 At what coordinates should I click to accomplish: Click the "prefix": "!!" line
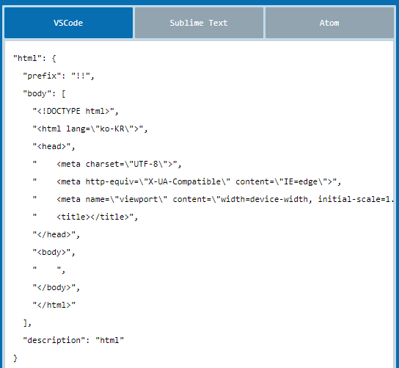(x=59, y=76)
